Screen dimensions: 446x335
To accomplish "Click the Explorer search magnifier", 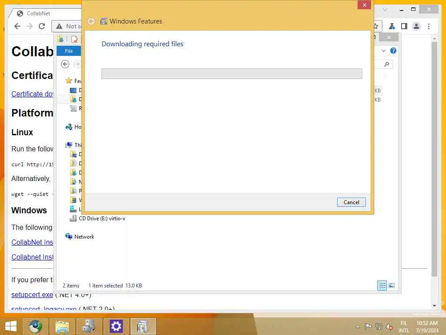I will (x=386, y=64).
